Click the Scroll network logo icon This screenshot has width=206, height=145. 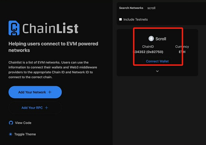[151, 39]
